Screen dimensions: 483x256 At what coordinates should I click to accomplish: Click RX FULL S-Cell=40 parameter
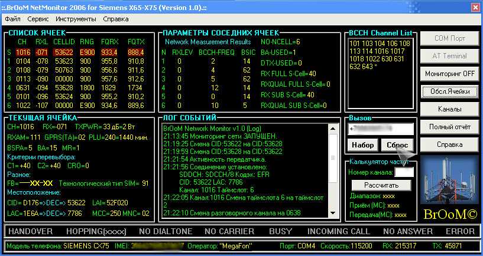click(x=288, y=74)
